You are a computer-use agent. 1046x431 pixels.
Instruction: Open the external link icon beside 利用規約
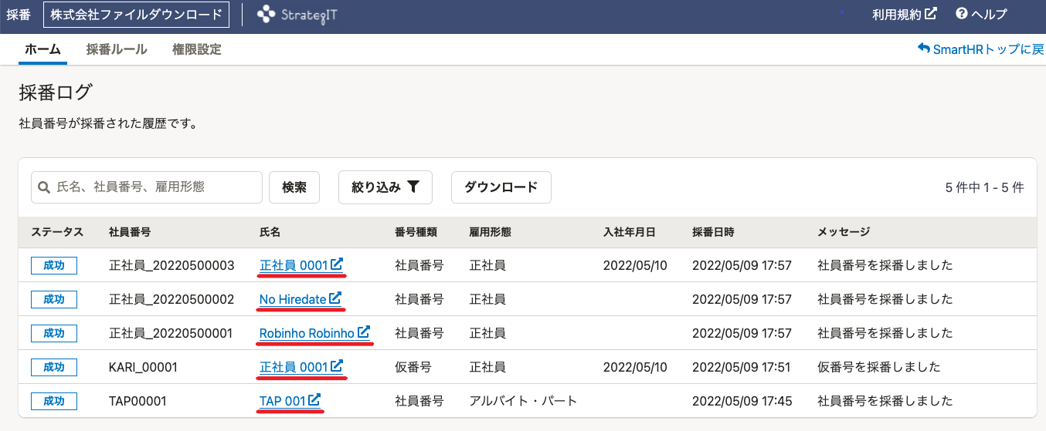tap(931, 14)
